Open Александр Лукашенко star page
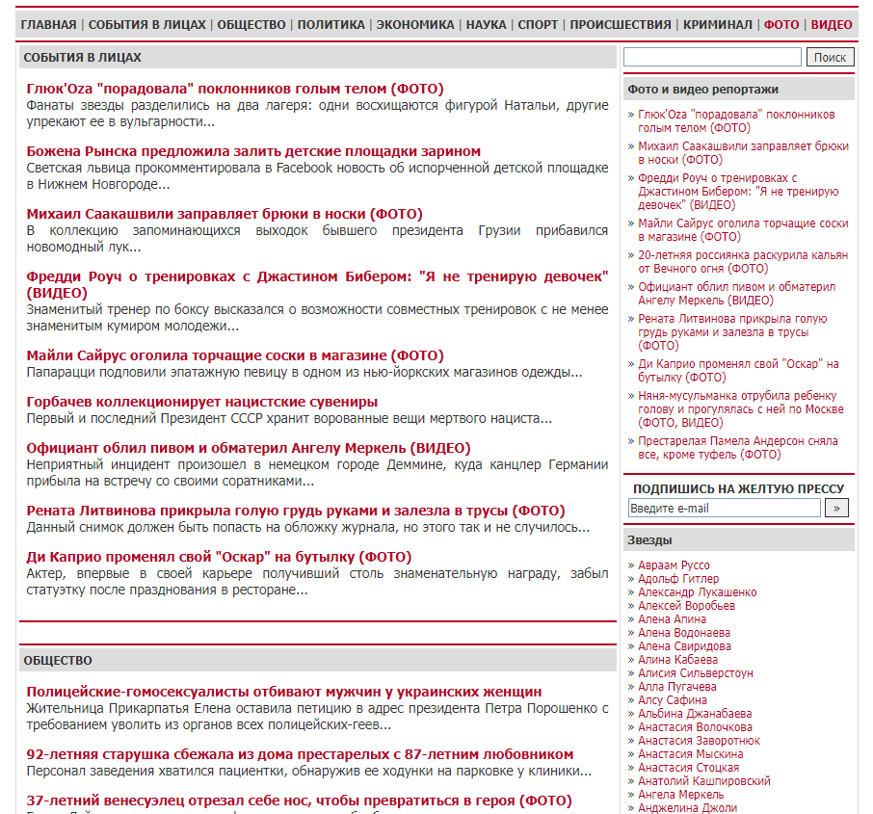873x814 pixels. [697, 592]
